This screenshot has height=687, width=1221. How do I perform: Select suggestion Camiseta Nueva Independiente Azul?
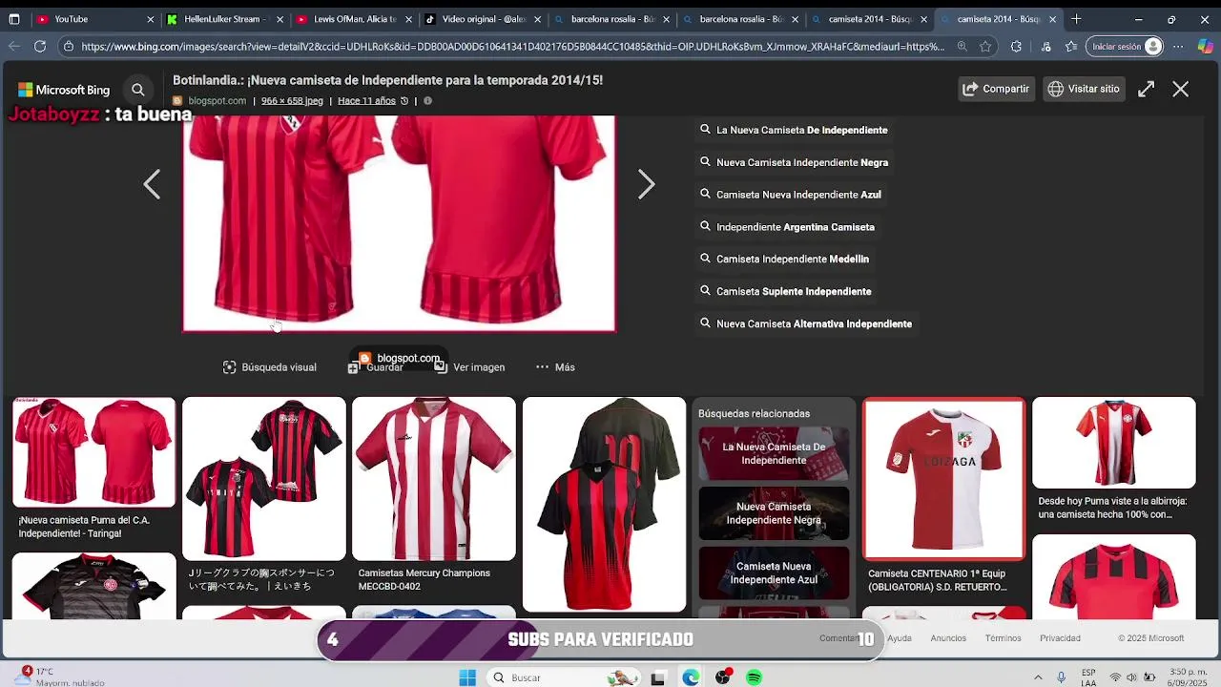click(x=791, y=195)
